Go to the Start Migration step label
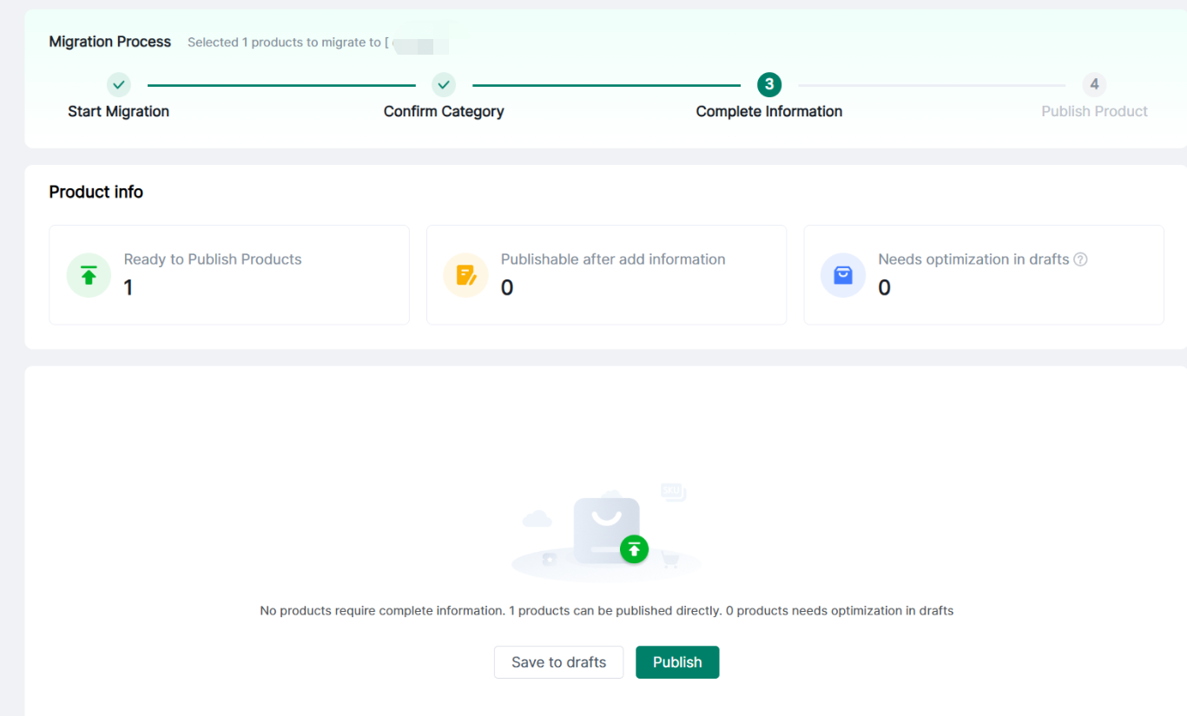The height and width of the screenshot is (716, 1187). (x=119, y=112)
